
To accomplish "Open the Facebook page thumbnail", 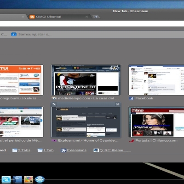I will coord(156,80).
